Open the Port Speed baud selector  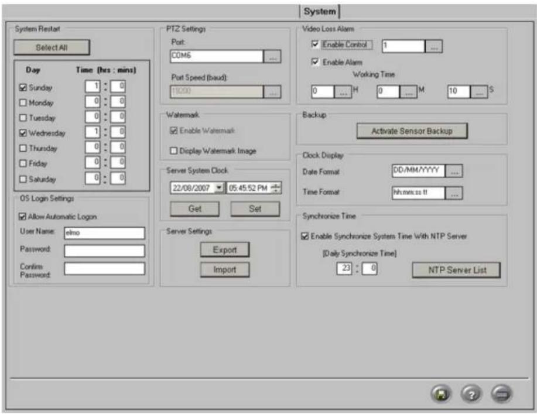(272, 92)
